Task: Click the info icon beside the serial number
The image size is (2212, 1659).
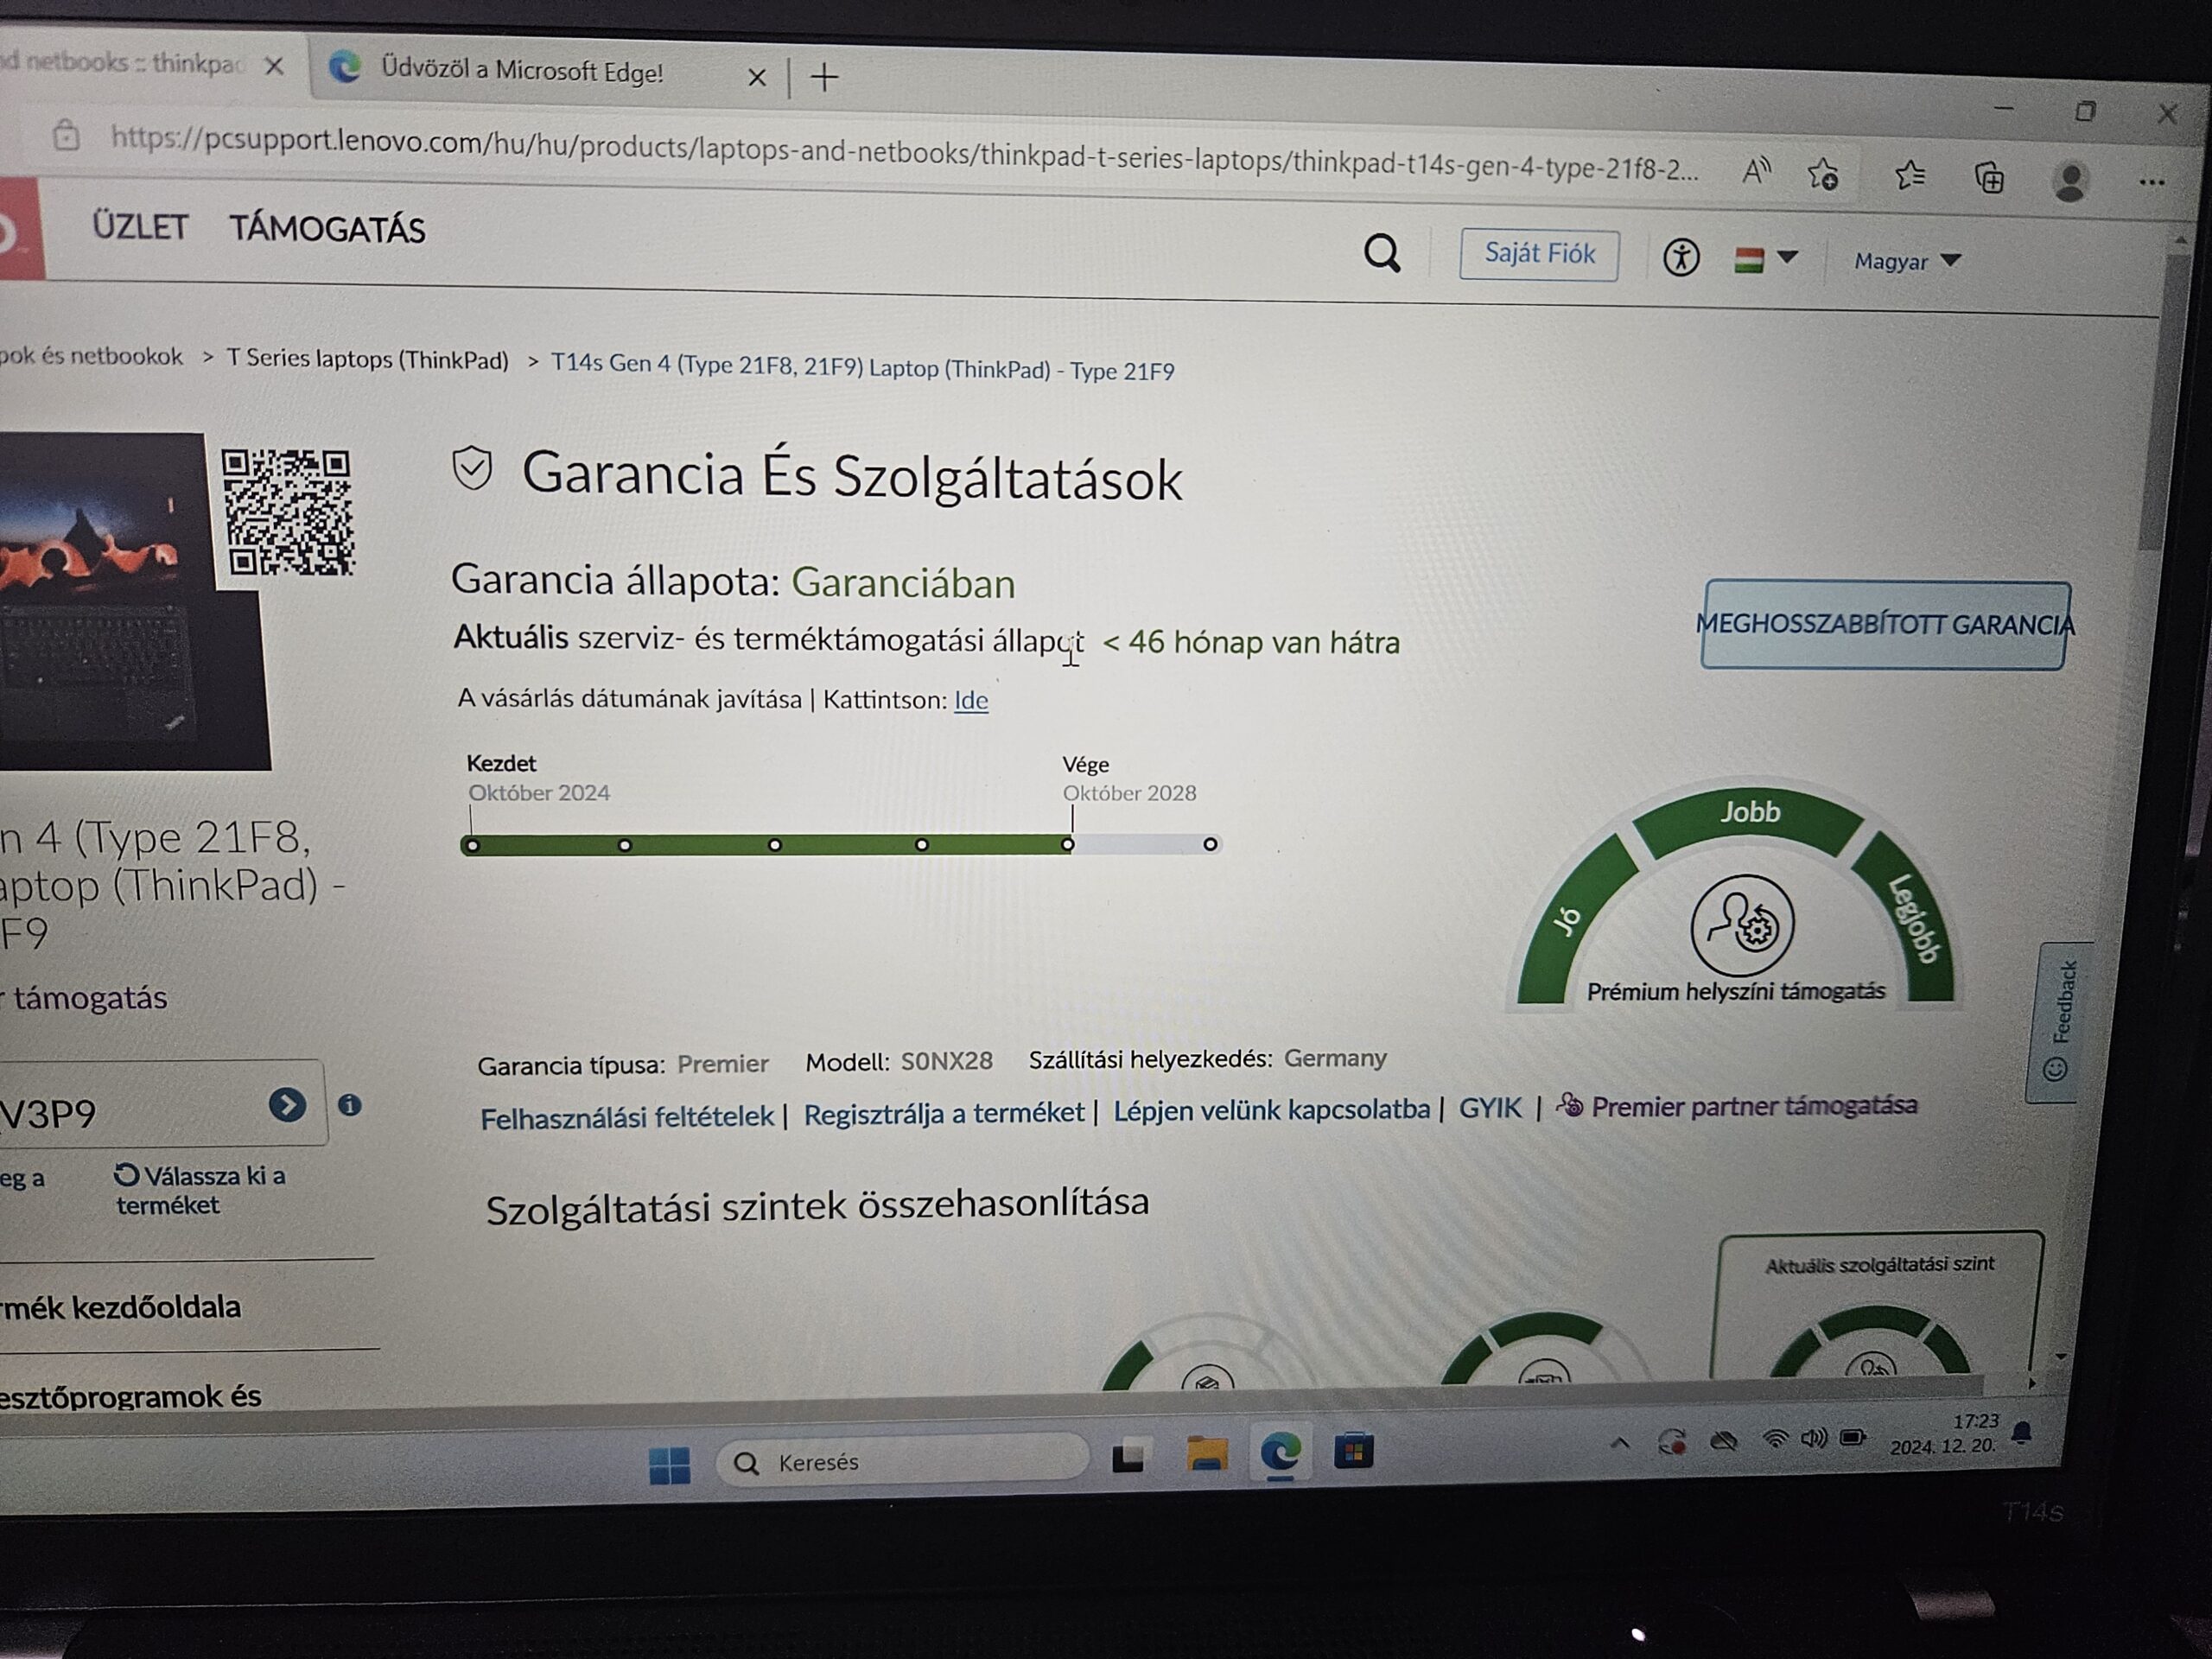Action: coord(349,1105)
